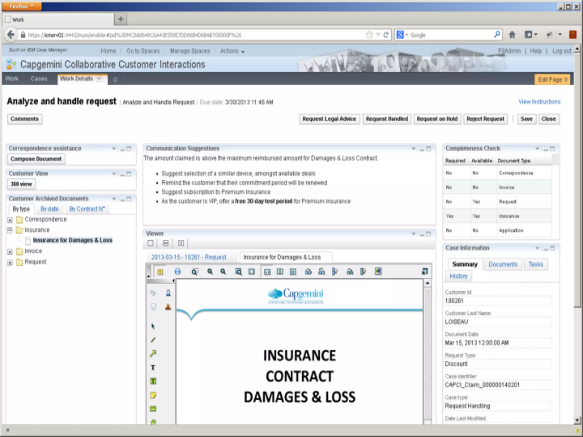Viewport: 583px width, 437px height.
Task: Switch viewer to single pane layout
Action: (150, 243)
